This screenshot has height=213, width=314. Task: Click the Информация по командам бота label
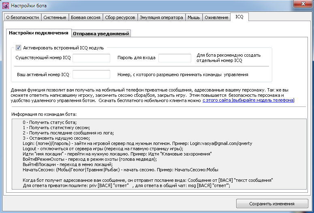click(x=44, y=114)
